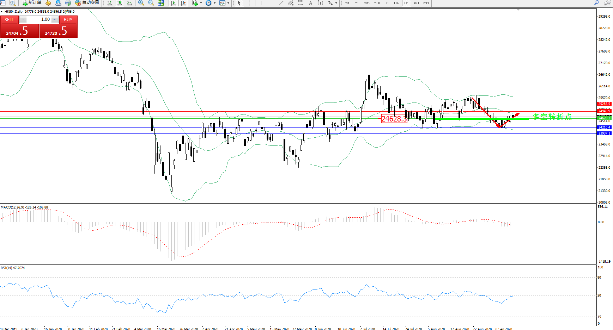Draw a trendline with the trendline tool
Image resolution: width=613 pixels, height=330 pixels.
(281, 3)
